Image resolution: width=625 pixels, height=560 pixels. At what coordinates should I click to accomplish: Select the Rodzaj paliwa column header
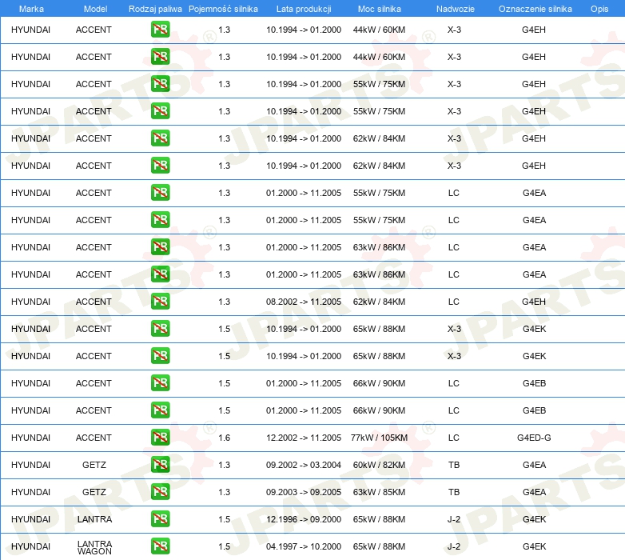click(x=155, y=9)
